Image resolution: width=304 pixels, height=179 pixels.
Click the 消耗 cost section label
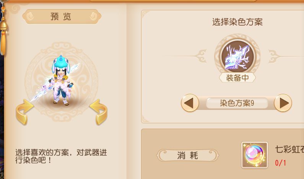tap(187, 155)
